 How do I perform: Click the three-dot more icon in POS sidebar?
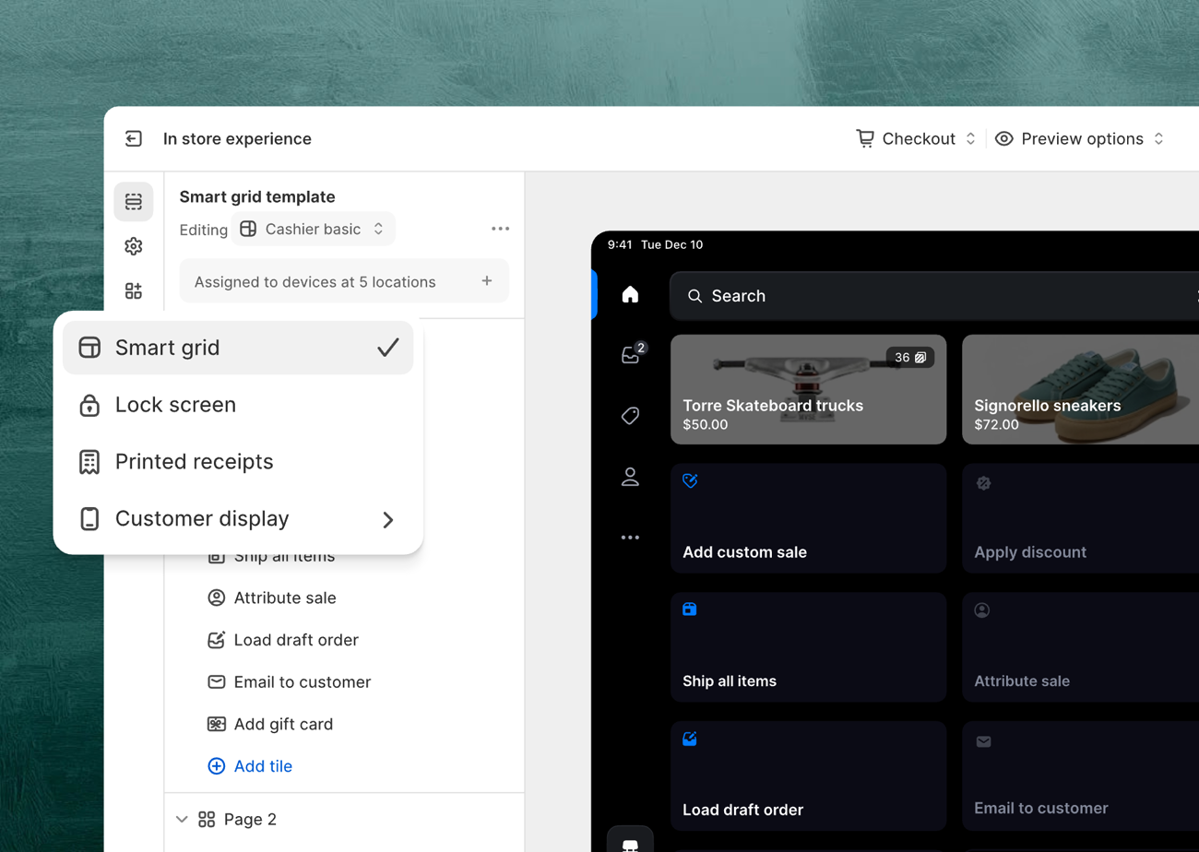(630, 538)
